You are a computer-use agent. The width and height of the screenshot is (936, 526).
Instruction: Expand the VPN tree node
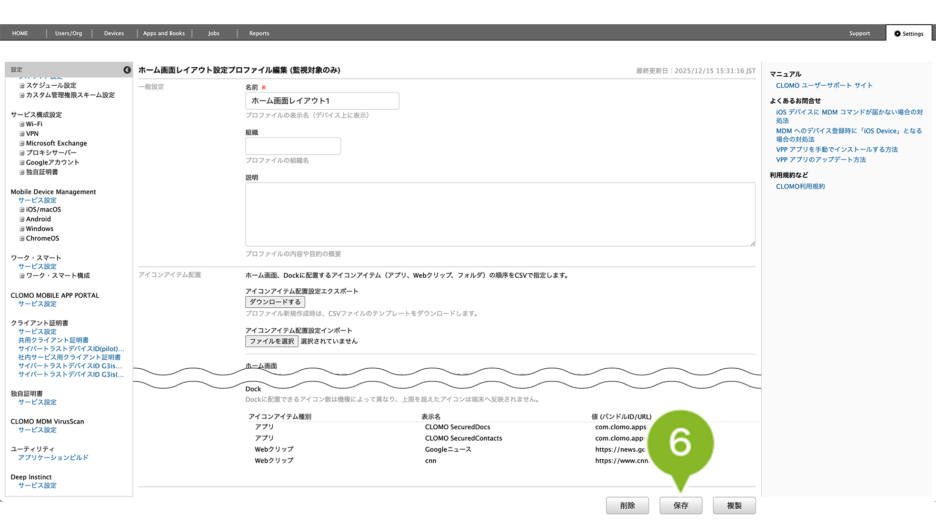[x=22, y=134]
